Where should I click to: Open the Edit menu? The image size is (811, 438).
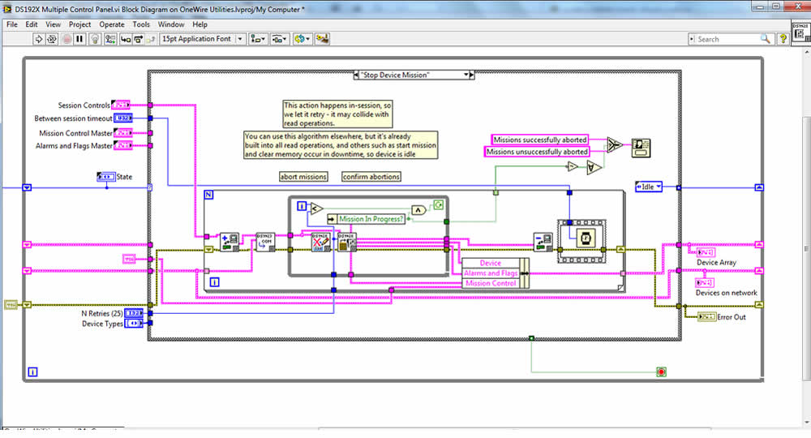(x=32, y=24)
